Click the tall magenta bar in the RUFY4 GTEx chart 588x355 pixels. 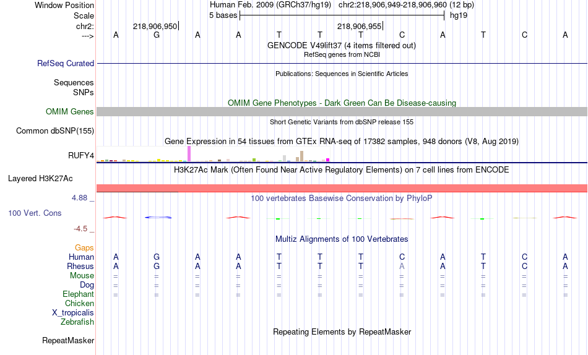tap(189, 154)
